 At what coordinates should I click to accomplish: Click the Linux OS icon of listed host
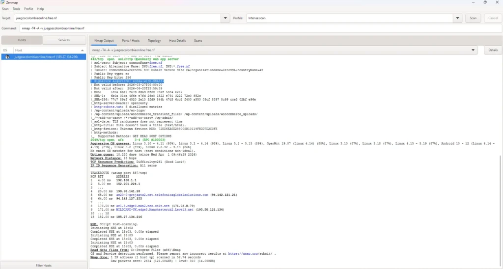tap(7, 57)
